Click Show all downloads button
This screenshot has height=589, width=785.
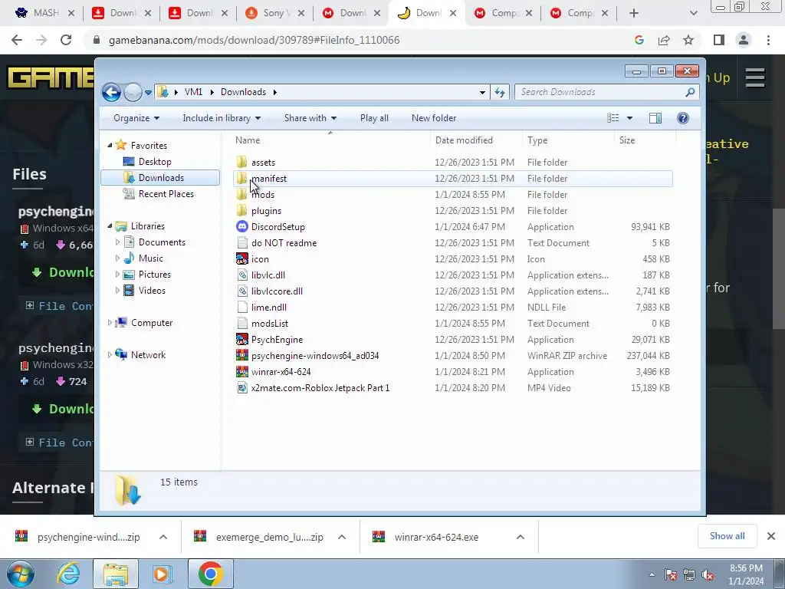(727, 536)
